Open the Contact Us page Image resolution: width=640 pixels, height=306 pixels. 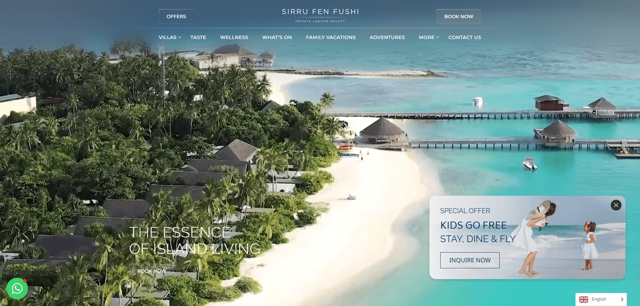464,37
